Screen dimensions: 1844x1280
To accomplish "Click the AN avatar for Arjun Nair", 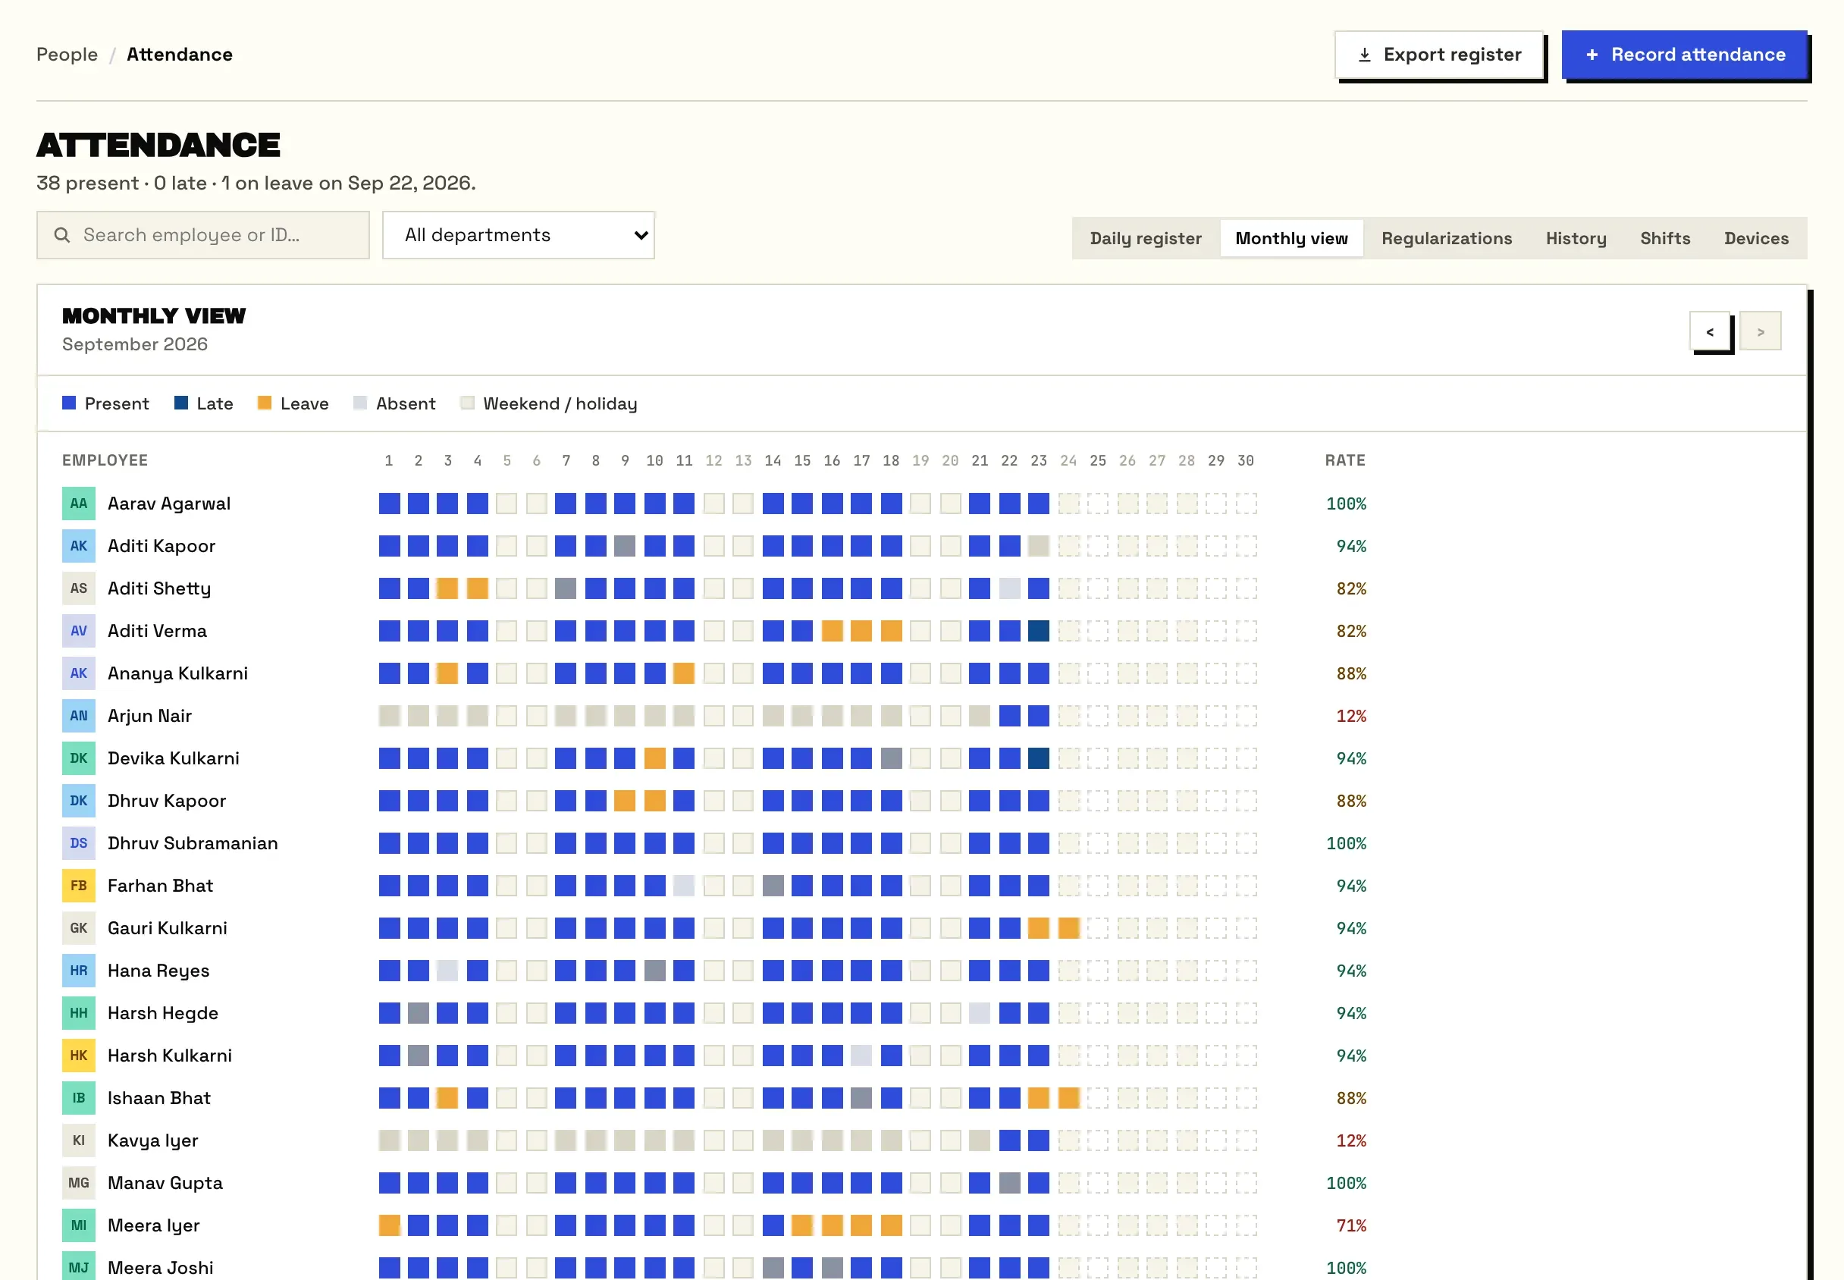I will tap(79, 716).
